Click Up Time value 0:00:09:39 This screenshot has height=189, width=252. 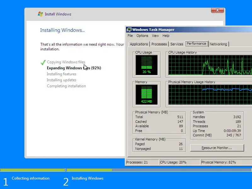(232, 131)
